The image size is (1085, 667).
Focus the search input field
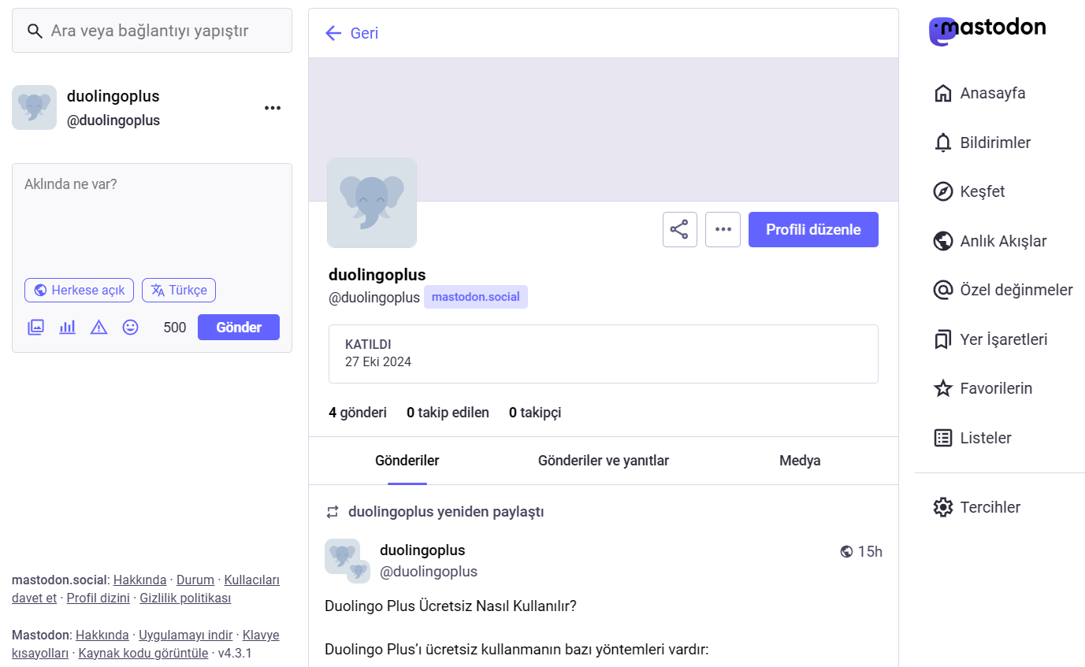click(152, 31)
